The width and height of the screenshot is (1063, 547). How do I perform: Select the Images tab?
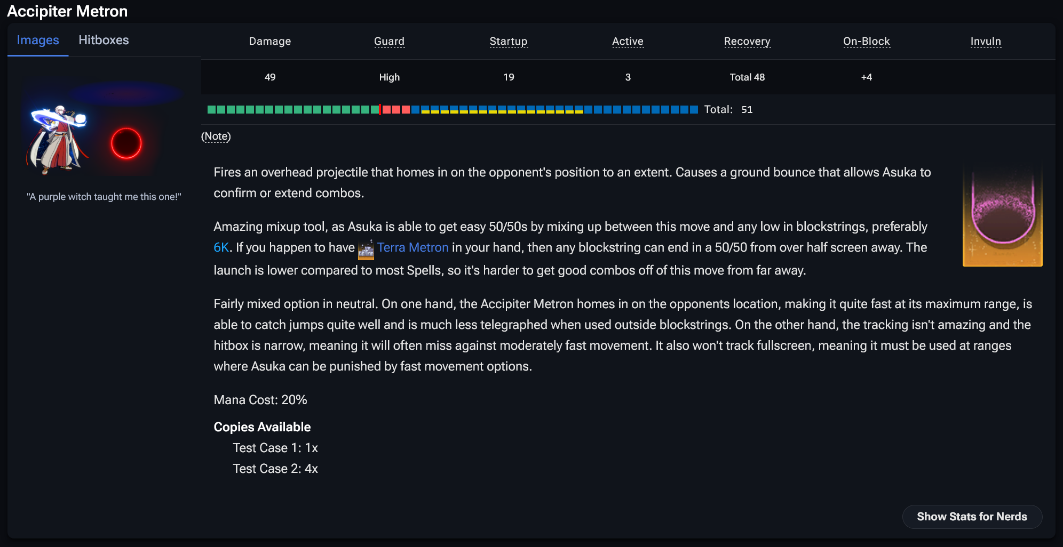pos(38,40)
